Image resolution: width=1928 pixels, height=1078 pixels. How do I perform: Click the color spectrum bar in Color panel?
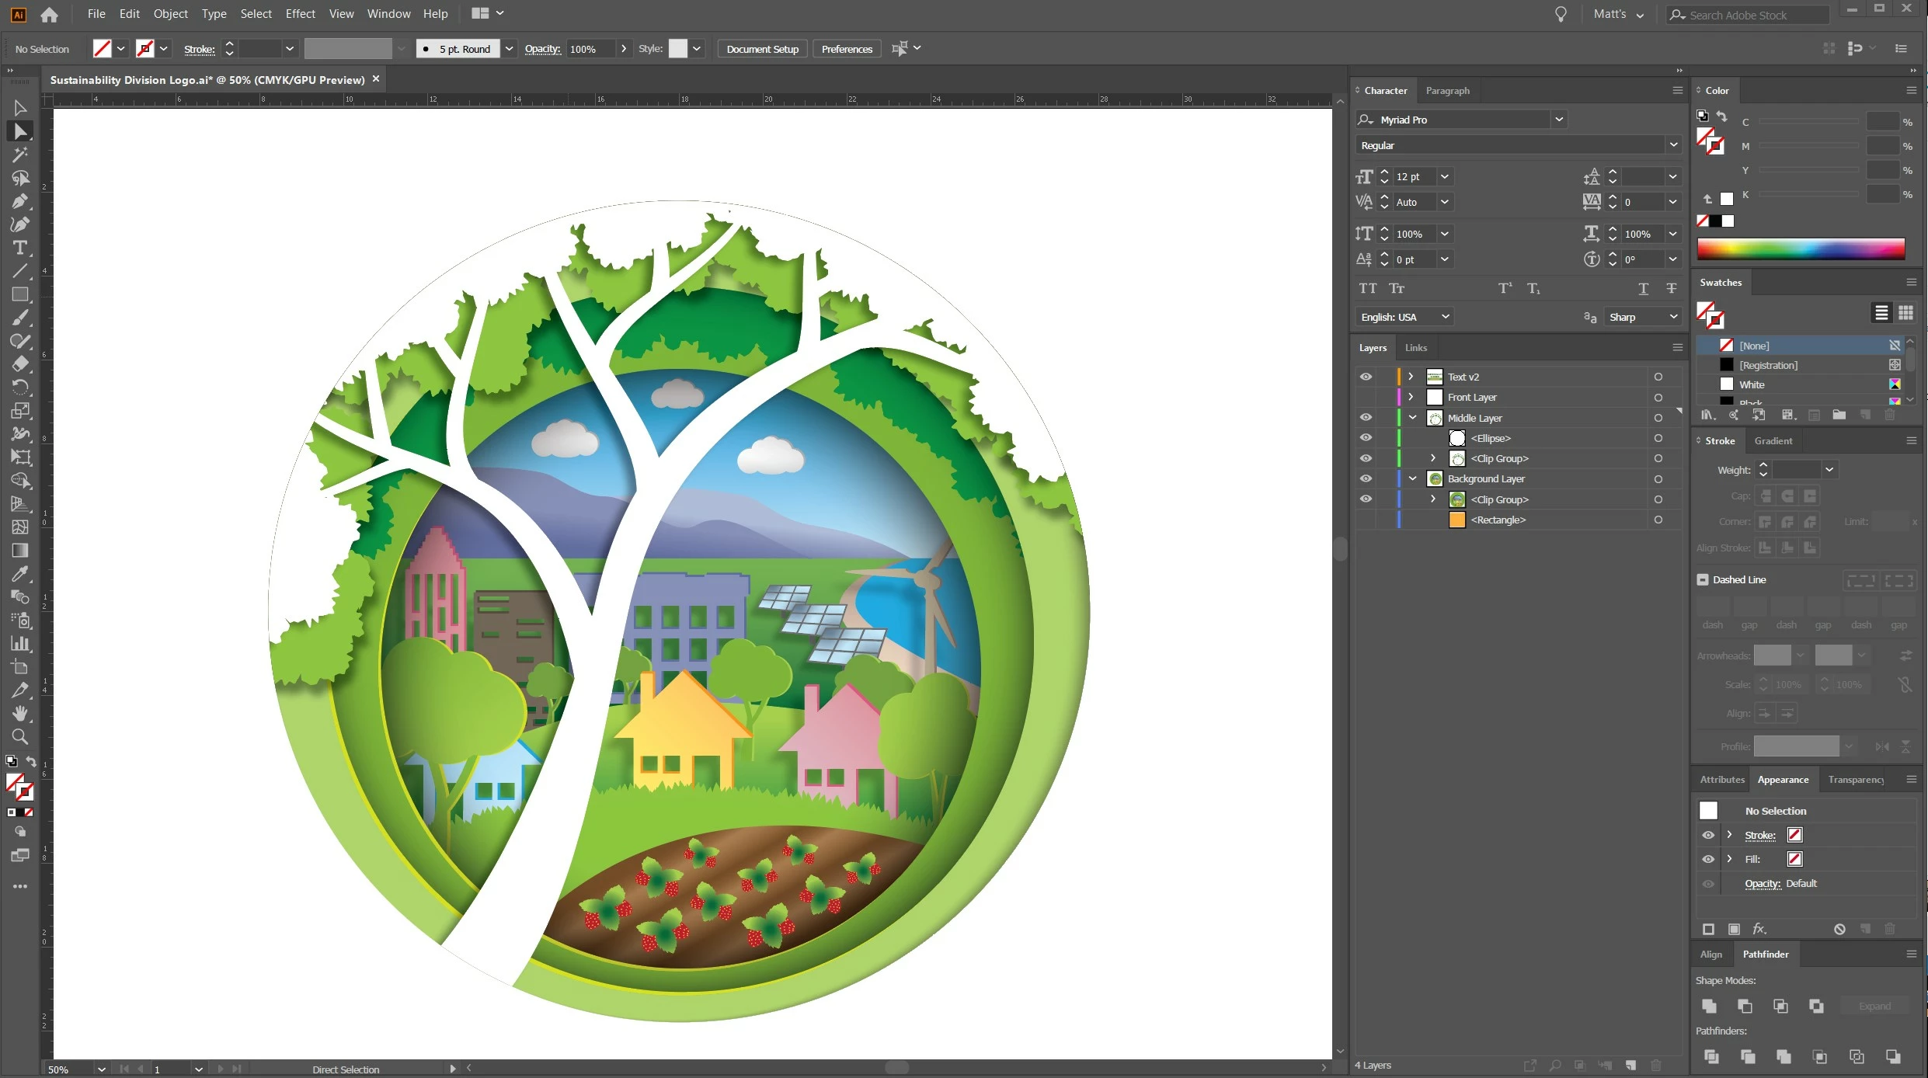[1801, 249]
